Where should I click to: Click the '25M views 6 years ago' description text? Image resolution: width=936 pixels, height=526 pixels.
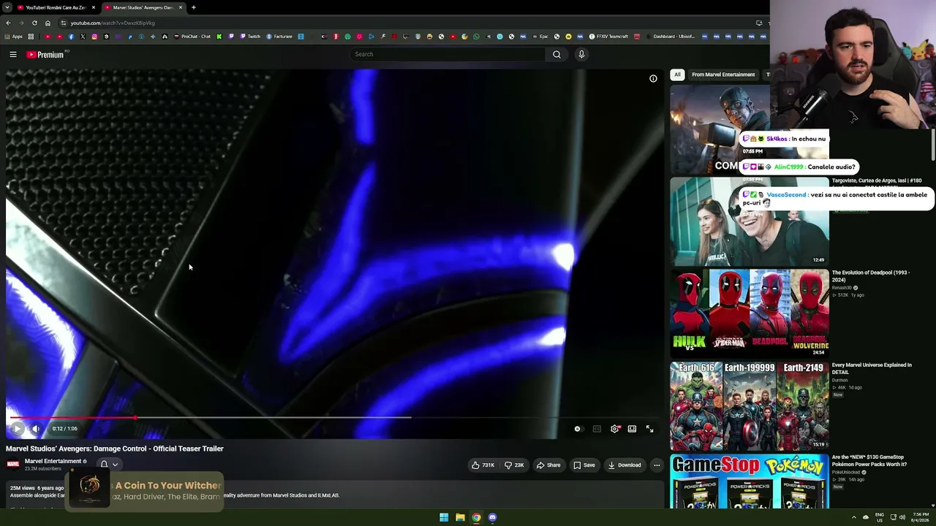pyautogui.click(x=37, y=488)
